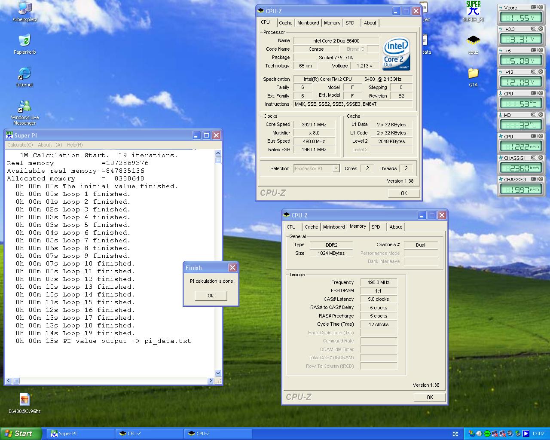Open the Help(H) menu in Super PI
550x440 pixels.
pyautogui.click(x=75, y=145)
